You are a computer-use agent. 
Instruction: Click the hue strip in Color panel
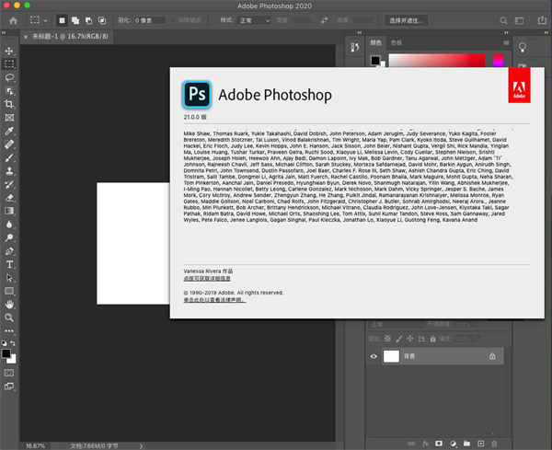(x=498, y=60)
